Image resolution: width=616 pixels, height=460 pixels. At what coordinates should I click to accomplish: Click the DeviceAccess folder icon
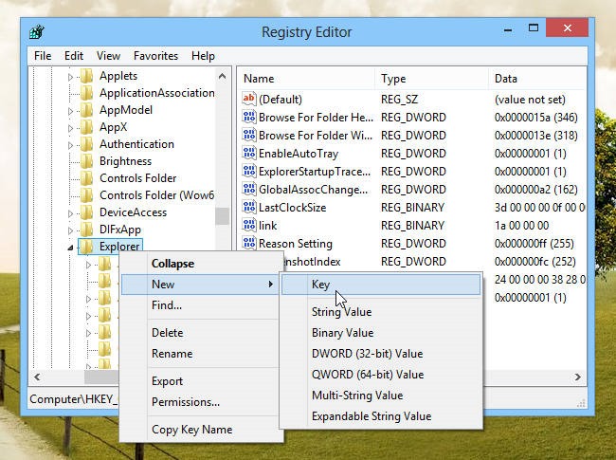[87, 212]
